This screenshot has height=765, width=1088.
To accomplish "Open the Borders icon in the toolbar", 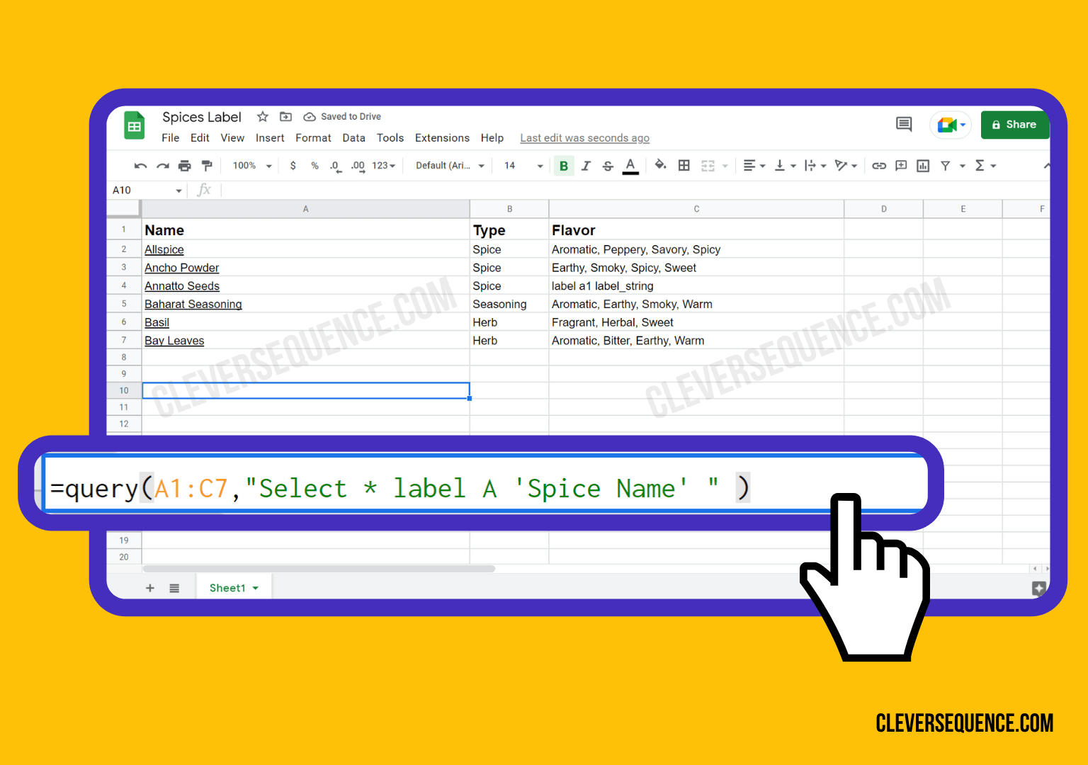I will coord(684,166).
